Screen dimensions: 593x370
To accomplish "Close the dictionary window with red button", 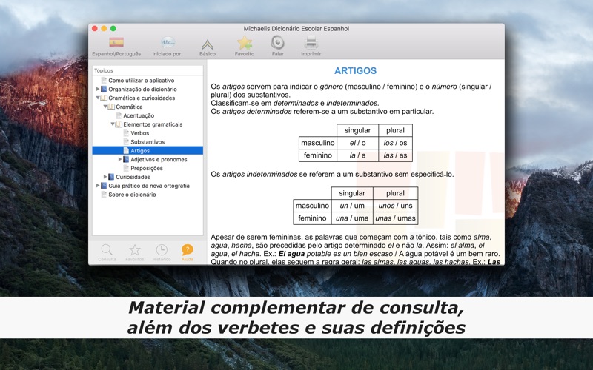I will [95, 28].
